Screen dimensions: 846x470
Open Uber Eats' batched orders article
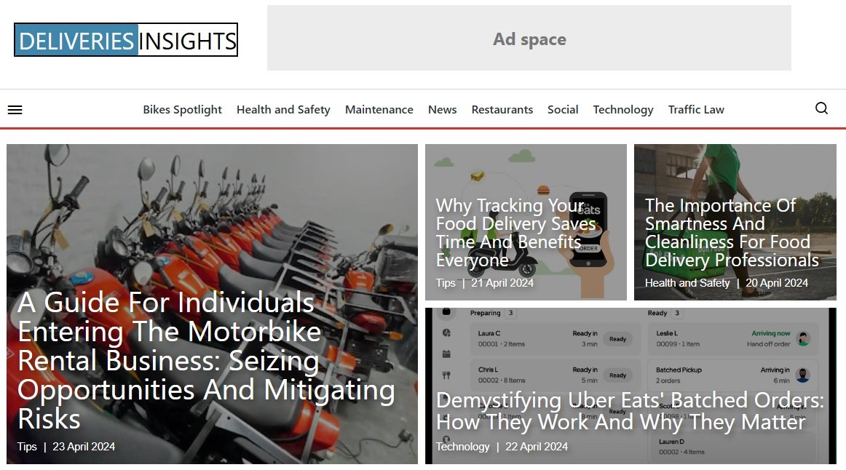[630, 411]
